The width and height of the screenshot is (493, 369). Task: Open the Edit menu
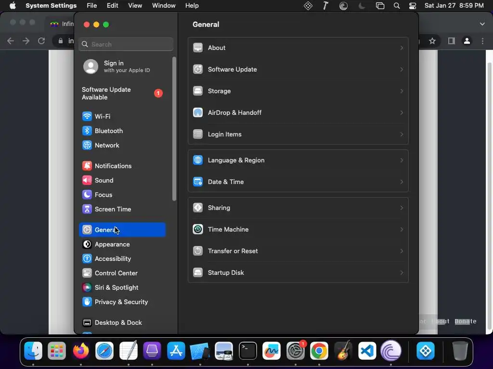pos(112,6)
